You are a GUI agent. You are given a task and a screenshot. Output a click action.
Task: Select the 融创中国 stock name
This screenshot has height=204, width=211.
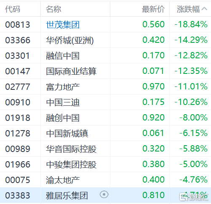pyautogui.click(x=63, y=118)
